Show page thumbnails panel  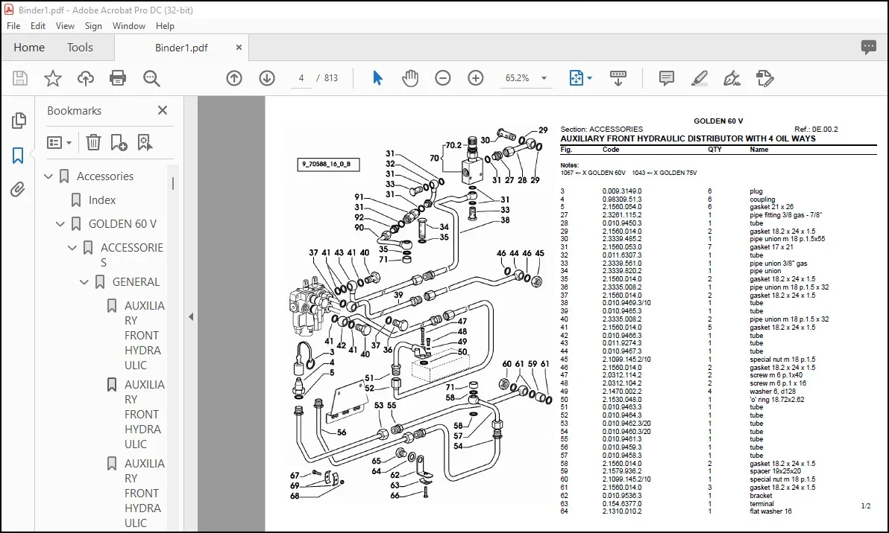coord(18,120)
